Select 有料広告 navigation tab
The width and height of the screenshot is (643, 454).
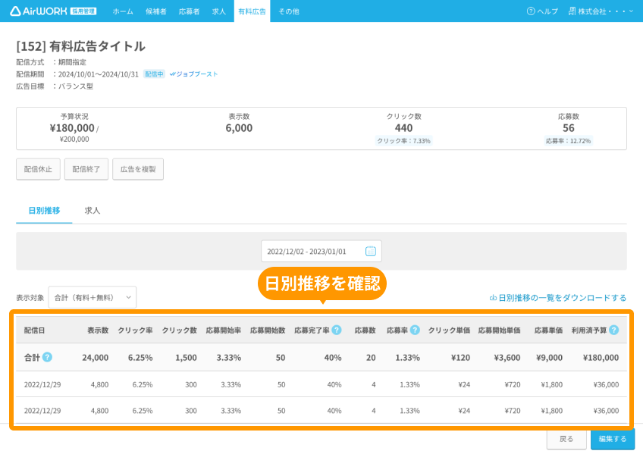click(x=252, y=11)
